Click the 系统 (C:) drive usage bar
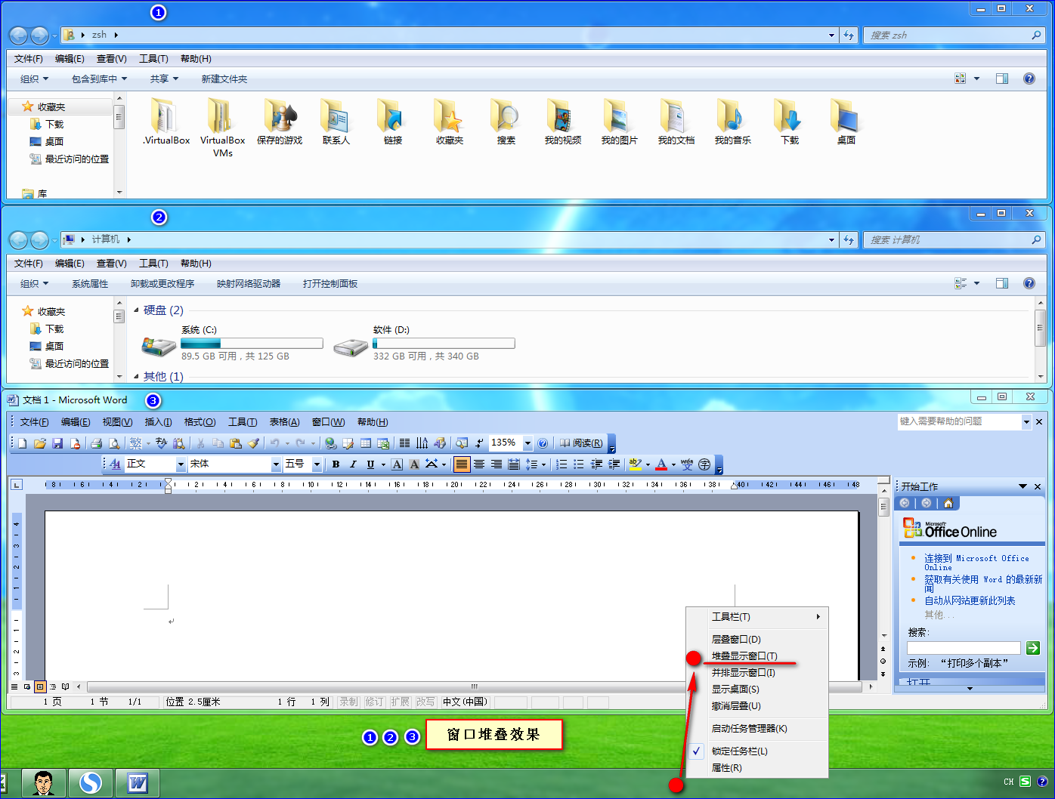 (252, 343)
